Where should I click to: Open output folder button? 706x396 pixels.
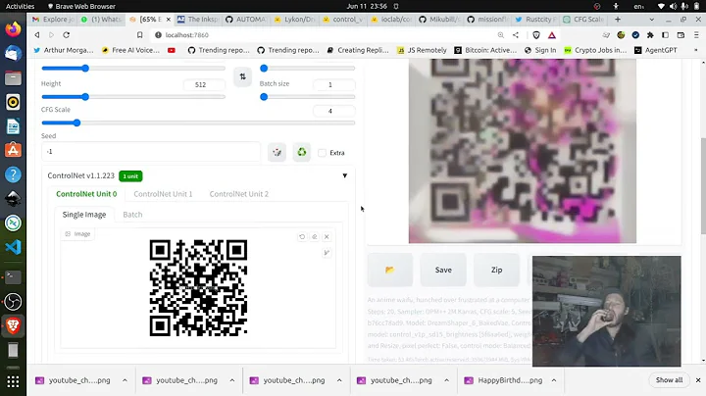click(x=390, y=270)
